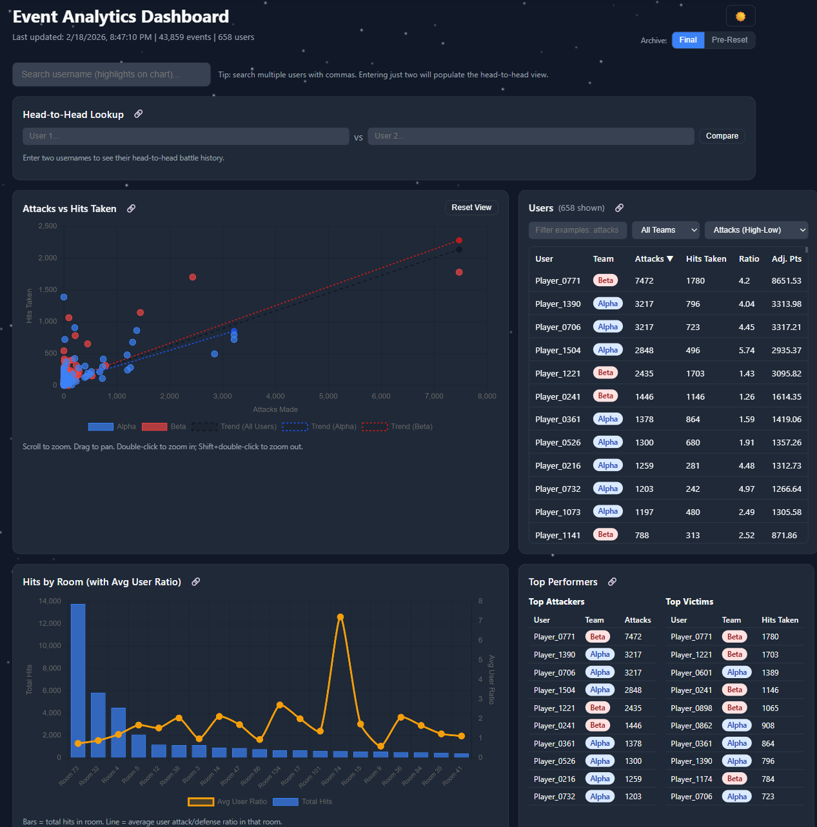Copy the Users panel share link icon
817x827 pixels.
[619, 208]
